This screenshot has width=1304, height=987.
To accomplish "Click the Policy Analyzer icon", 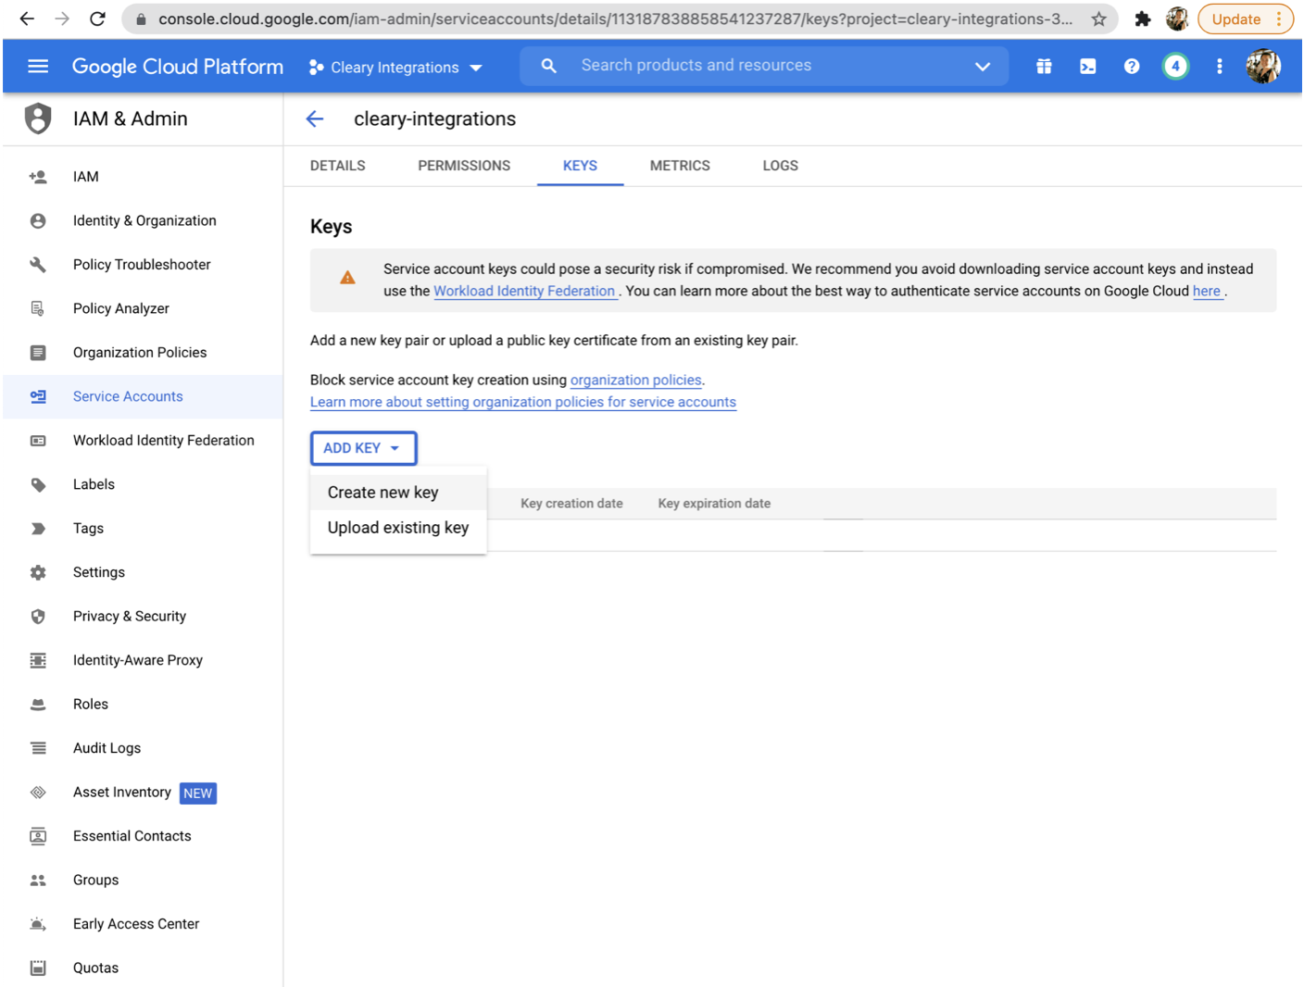I will pyautogui.click(x=38, y=308).
